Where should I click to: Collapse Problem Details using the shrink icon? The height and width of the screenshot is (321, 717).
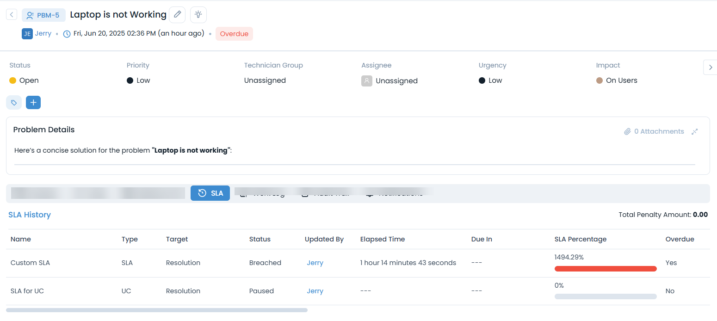coord(694,131)
